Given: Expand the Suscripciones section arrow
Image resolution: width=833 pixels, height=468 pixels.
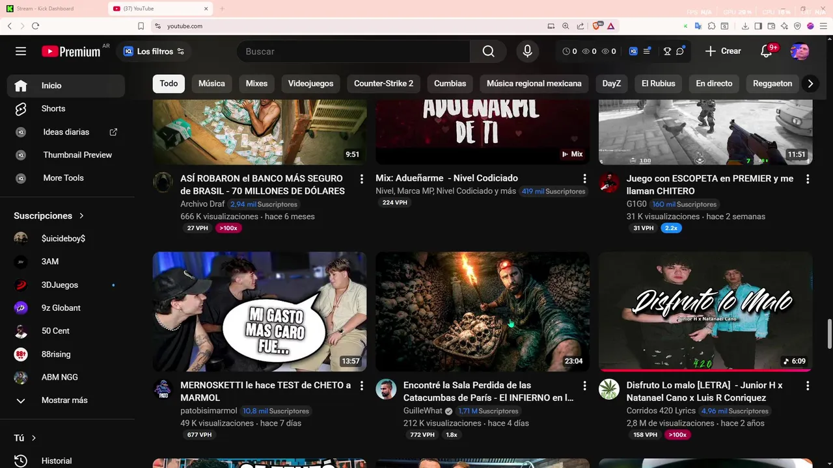Looking at the screenshot, I should 81,216.
